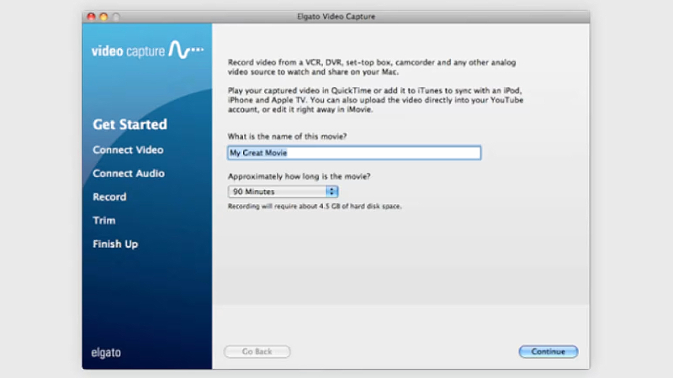Select the Get Started step
Viewport: 673px width, 378px height.
(x=130, y=124)
